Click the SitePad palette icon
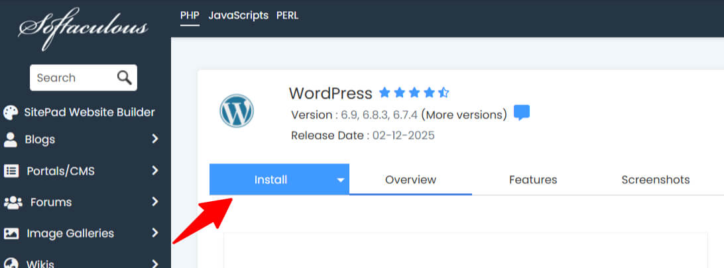This screenshot has height=268, width=724. [x=11, y=112]
